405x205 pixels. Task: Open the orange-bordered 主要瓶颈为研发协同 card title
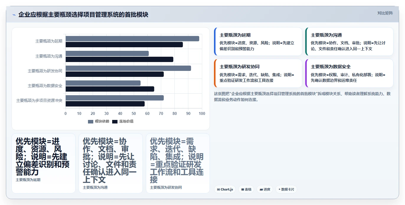click(x=239, y=66)
